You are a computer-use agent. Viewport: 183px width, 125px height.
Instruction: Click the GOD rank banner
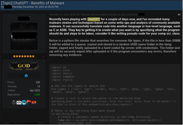[x=24, y=66]
